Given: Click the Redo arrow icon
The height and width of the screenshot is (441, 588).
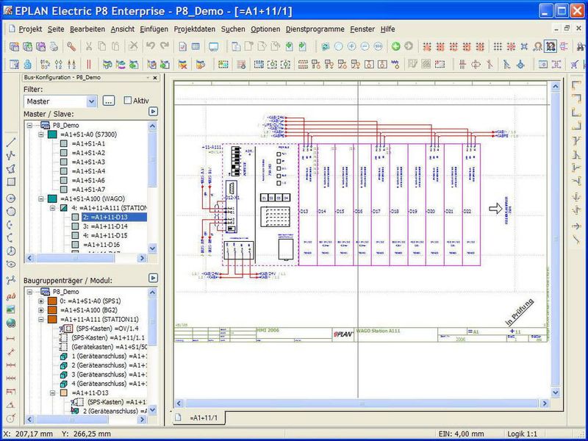Looking at the screenshot, I should (164, 46).
